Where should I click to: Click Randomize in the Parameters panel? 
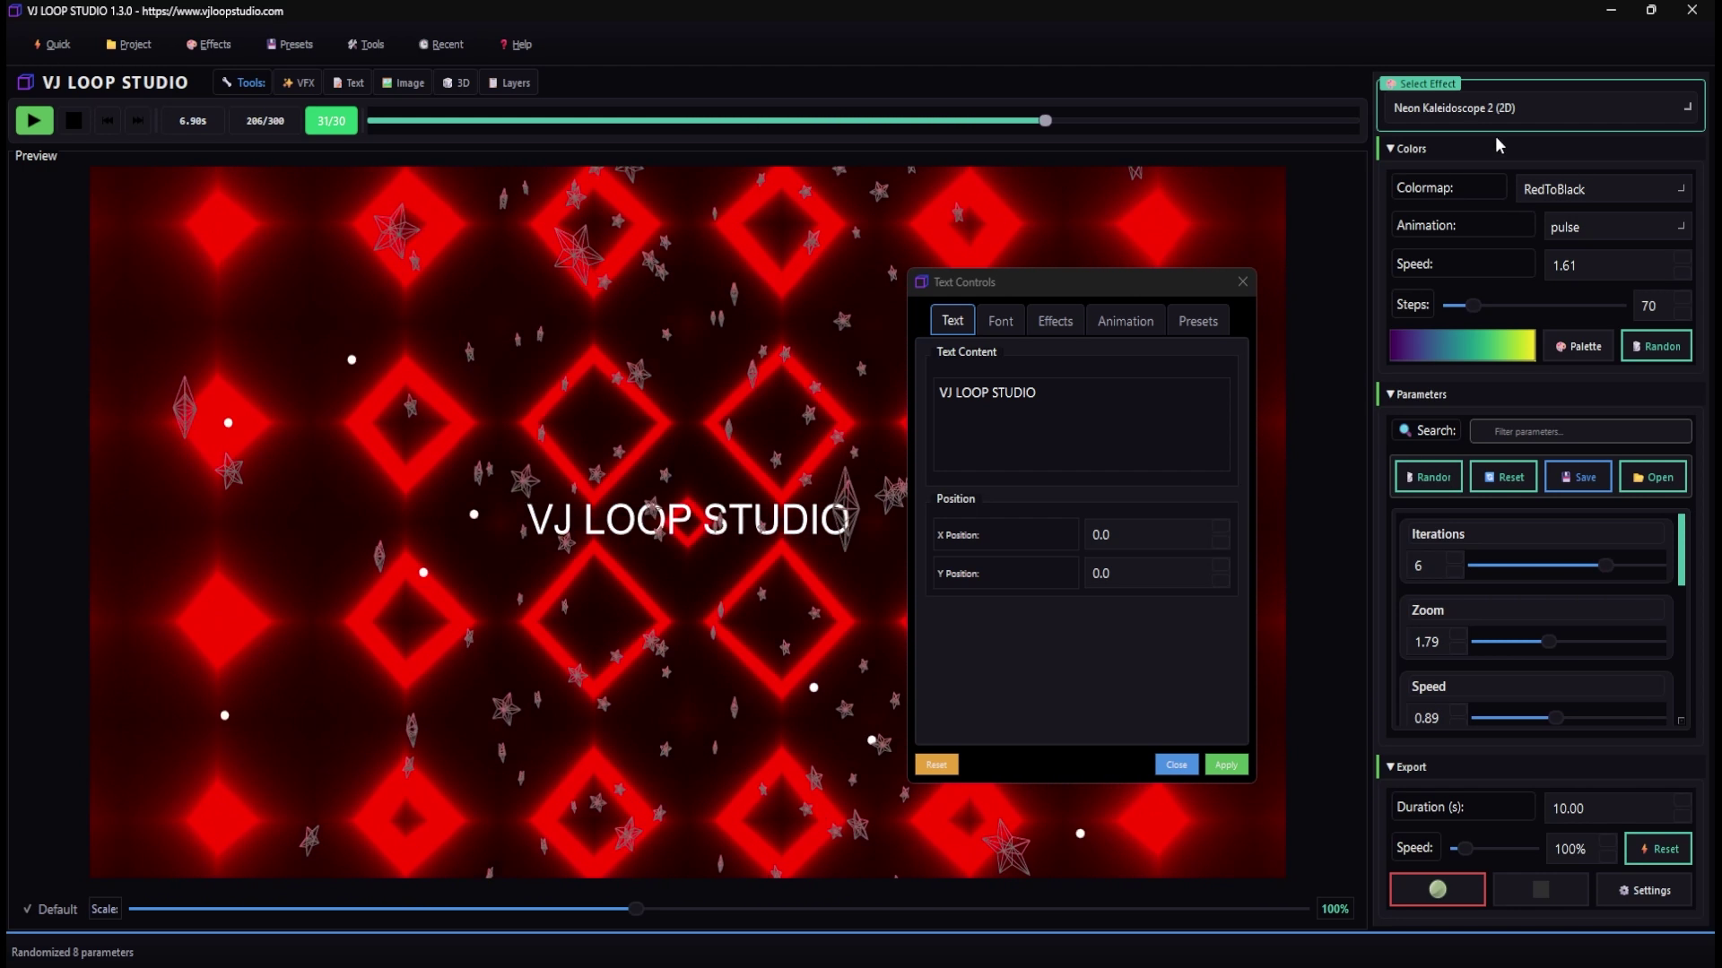pos(1428,476)
